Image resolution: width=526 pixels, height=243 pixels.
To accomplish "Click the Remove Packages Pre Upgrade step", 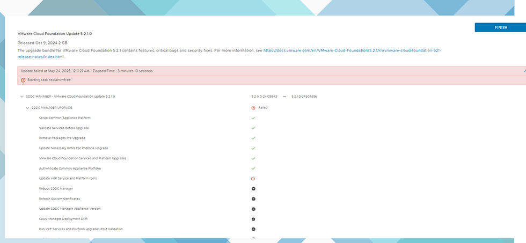I will pos(62,138).
